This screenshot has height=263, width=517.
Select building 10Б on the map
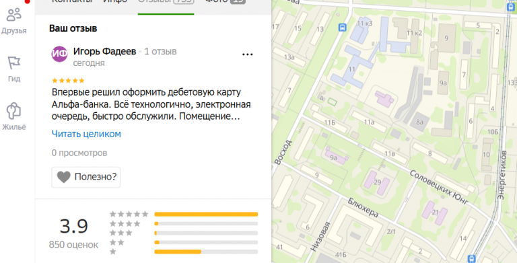(x=493, y=132)
